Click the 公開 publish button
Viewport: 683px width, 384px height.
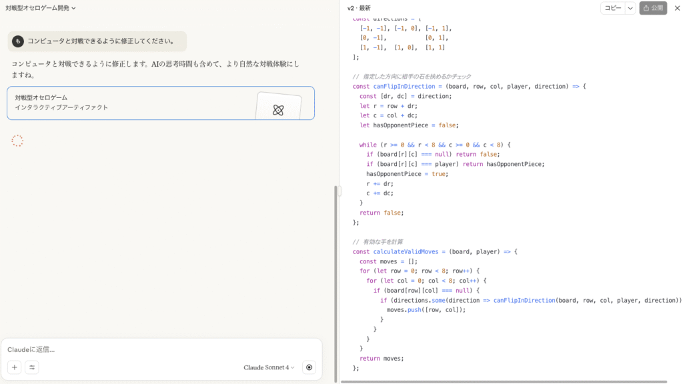(653, 8)
